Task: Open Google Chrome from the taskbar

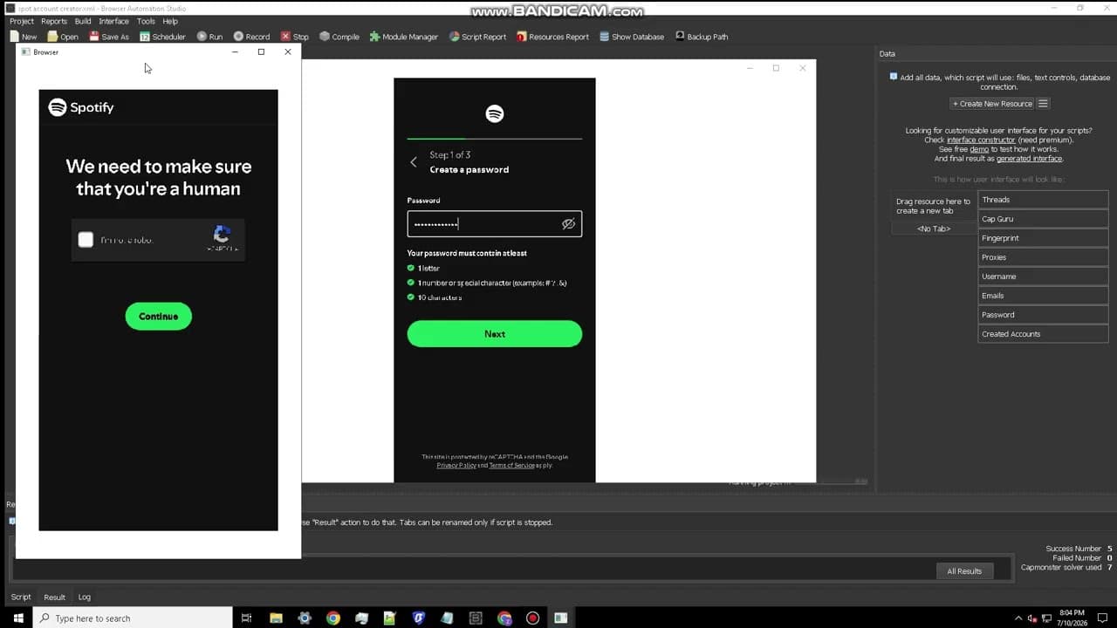Action: [x=333, y=618]
